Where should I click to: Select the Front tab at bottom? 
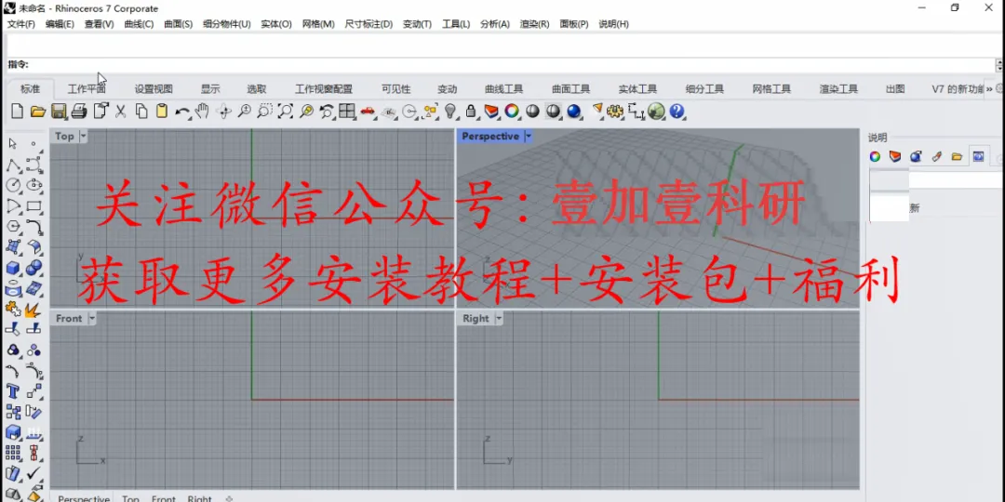click(164, 499)
